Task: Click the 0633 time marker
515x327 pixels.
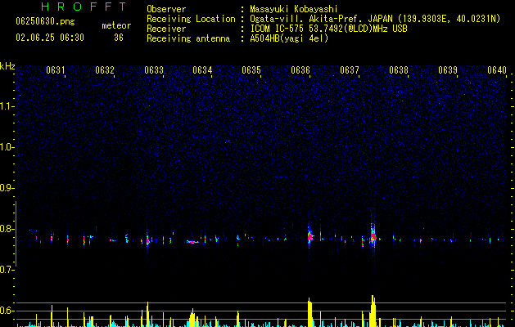Action: click(x=154, y=70)
